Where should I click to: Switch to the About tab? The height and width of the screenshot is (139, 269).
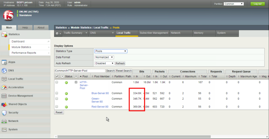pos(41,27)
